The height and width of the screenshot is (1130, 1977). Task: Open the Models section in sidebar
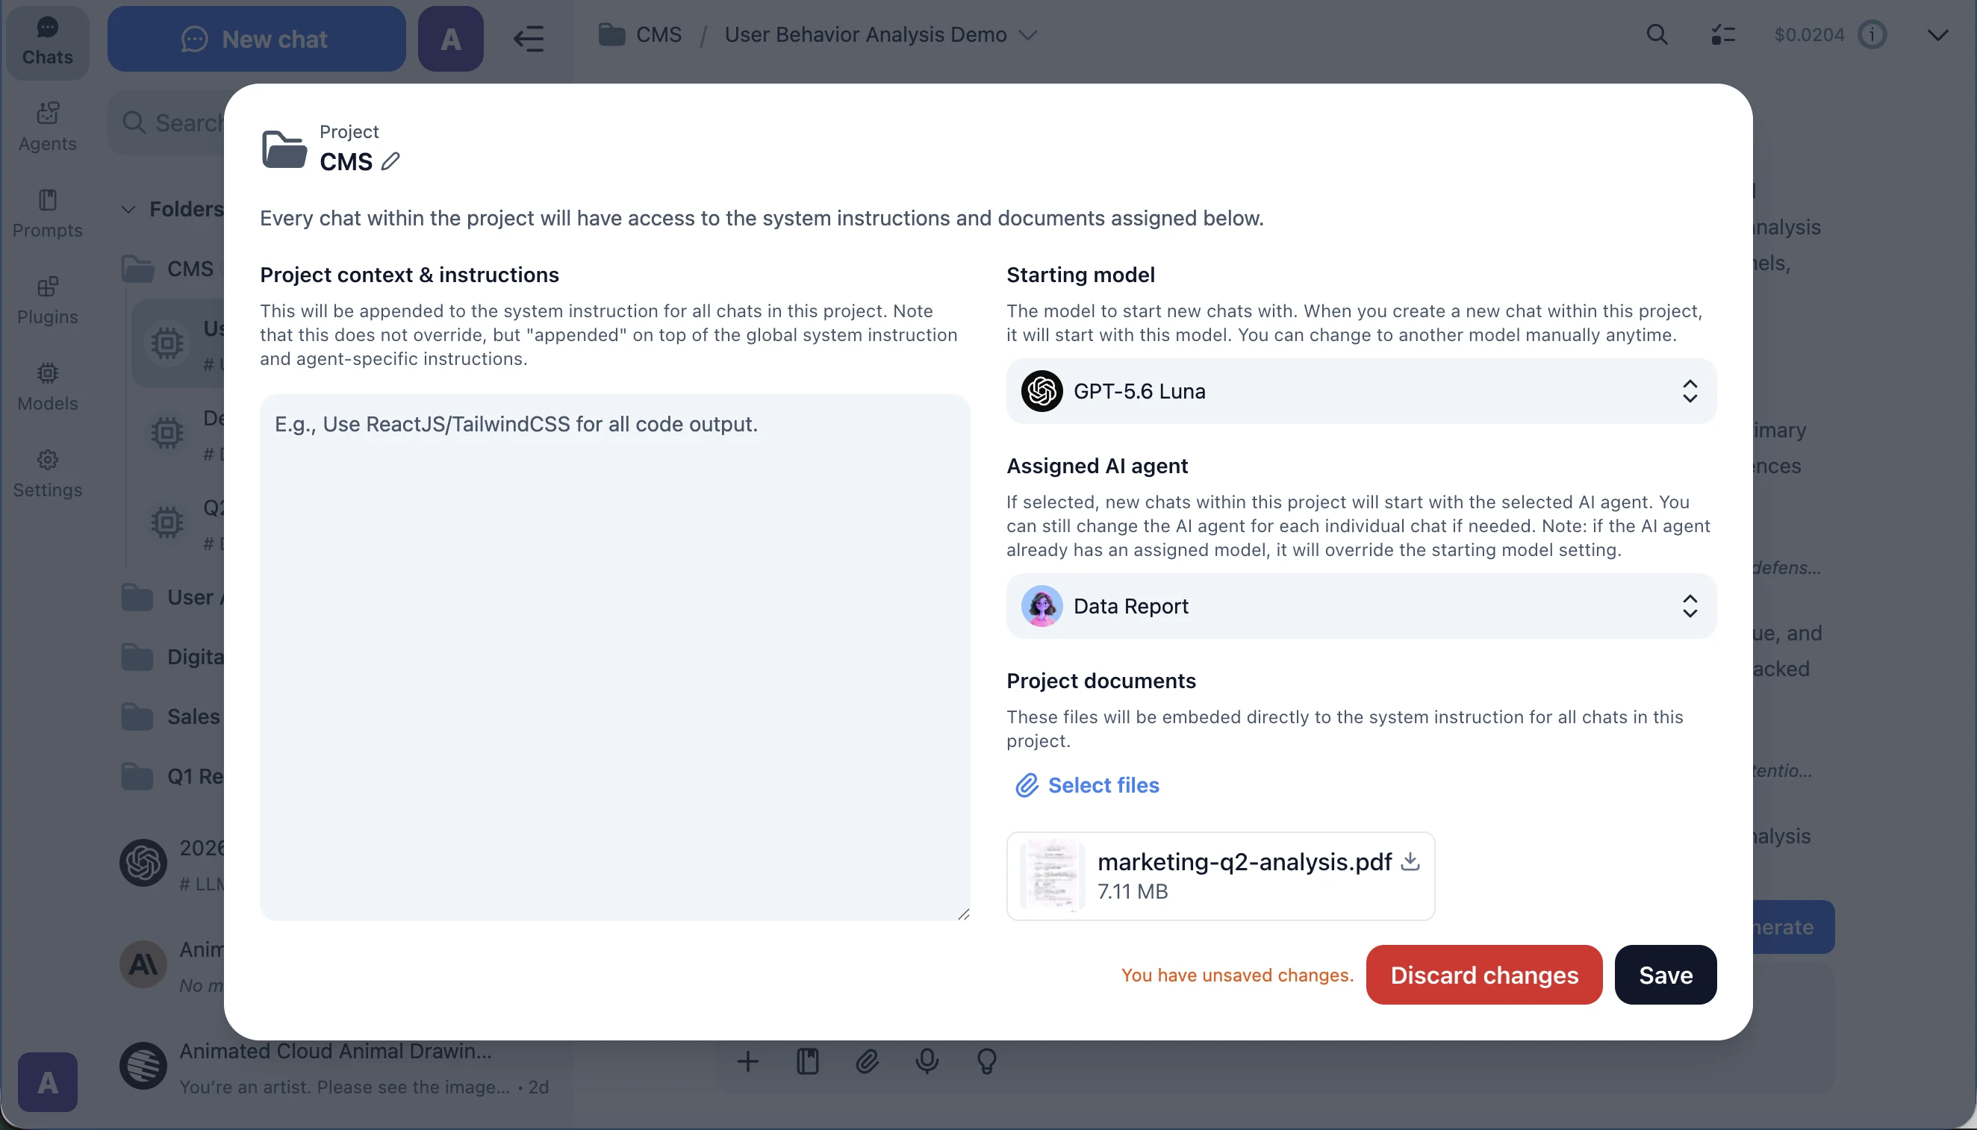47,387
